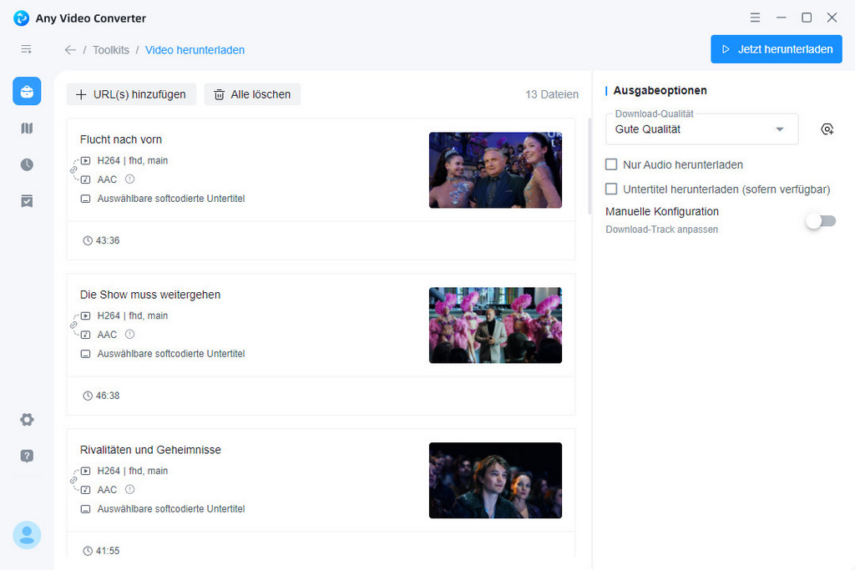Screen dimensions: 855x570
Task: Click Ausgabeoptionen heading
Action: click(660, 90)
